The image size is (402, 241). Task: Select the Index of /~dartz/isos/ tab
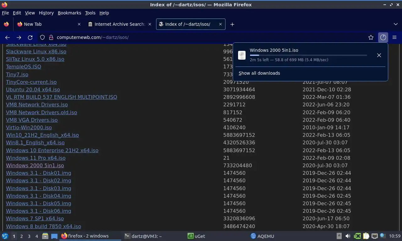[191, 24]
